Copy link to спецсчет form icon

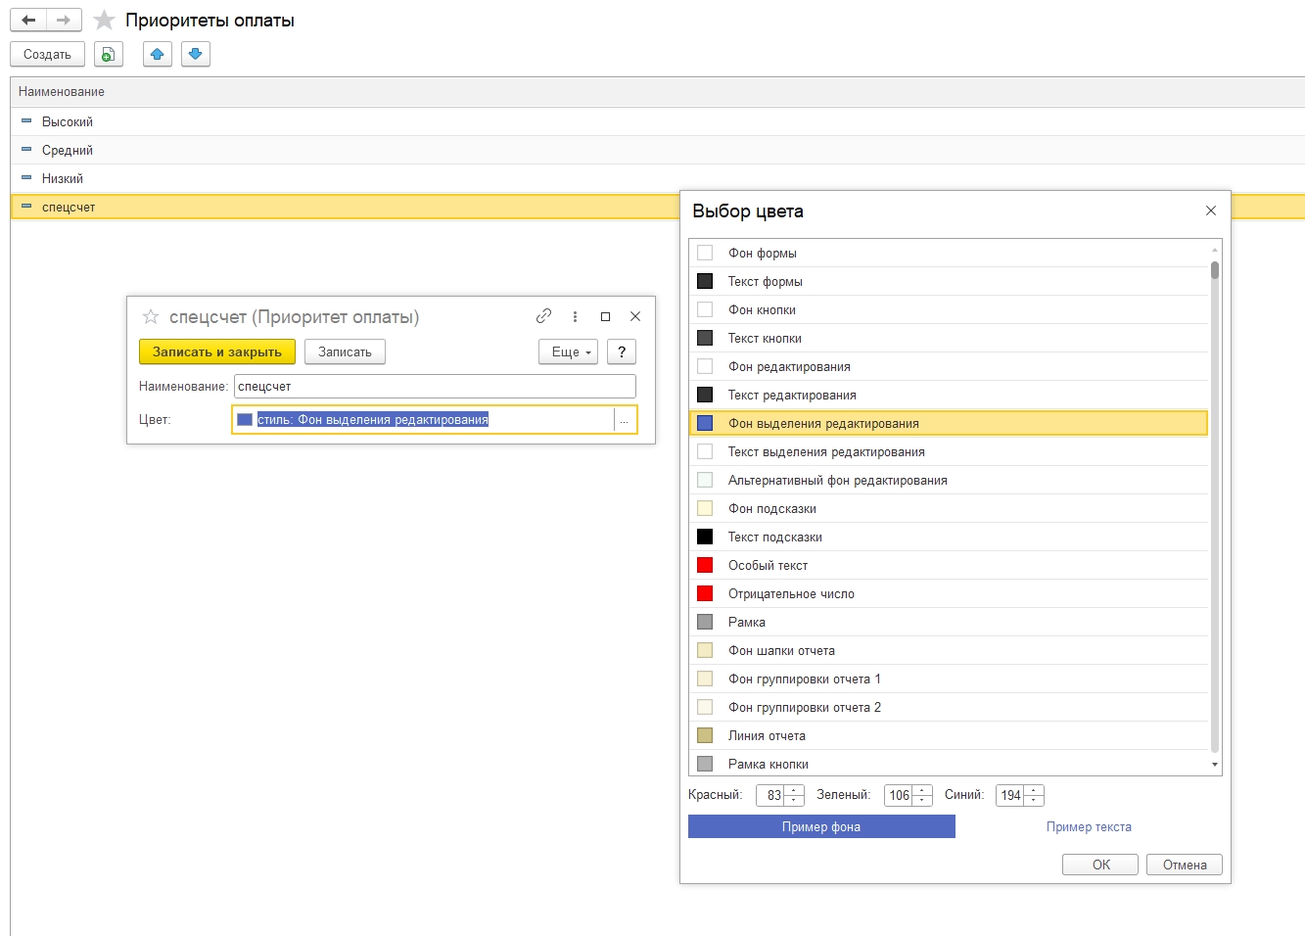pyautogui.click(x=543, y=316)
